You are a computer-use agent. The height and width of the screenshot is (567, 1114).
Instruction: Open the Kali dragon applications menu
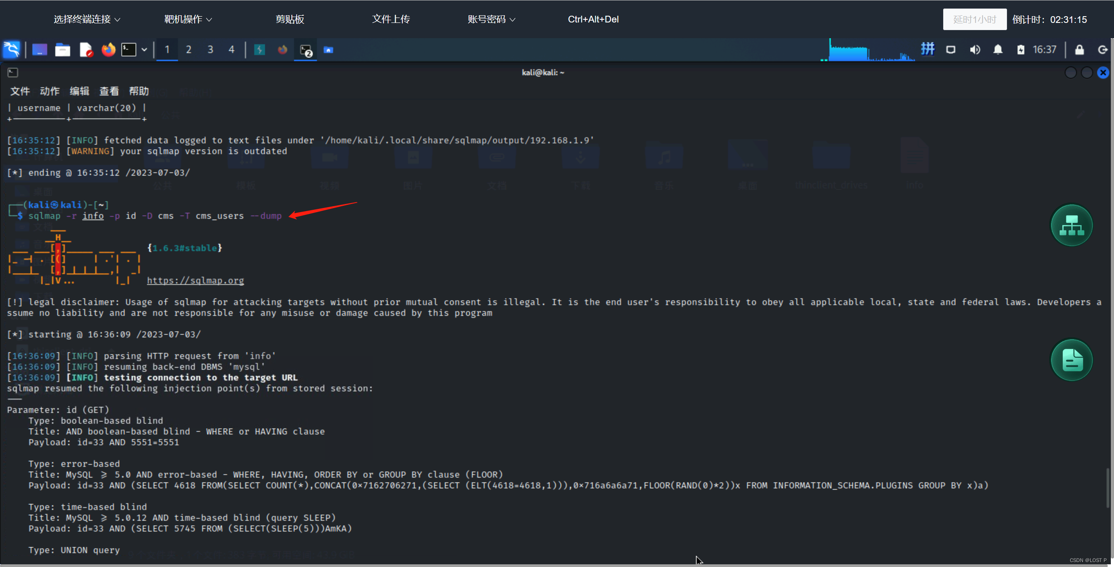pos(12,49)
